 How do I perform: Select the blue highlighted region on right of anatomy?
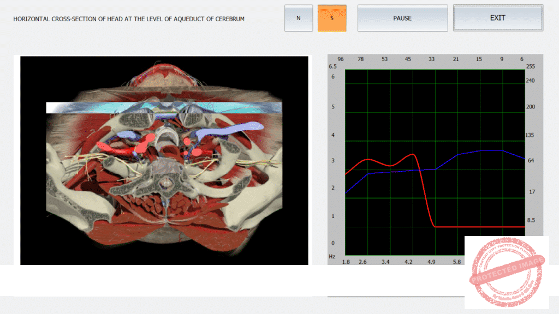pos(229,131)
